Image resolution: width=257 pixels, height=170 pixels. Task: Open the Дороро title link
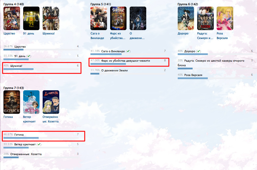(x=183, y=33)
